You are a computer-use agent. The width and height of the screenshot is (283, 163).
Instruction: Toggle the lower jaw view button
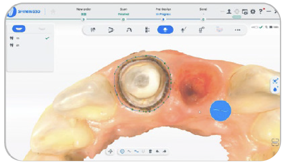click(x=42, y=29)
